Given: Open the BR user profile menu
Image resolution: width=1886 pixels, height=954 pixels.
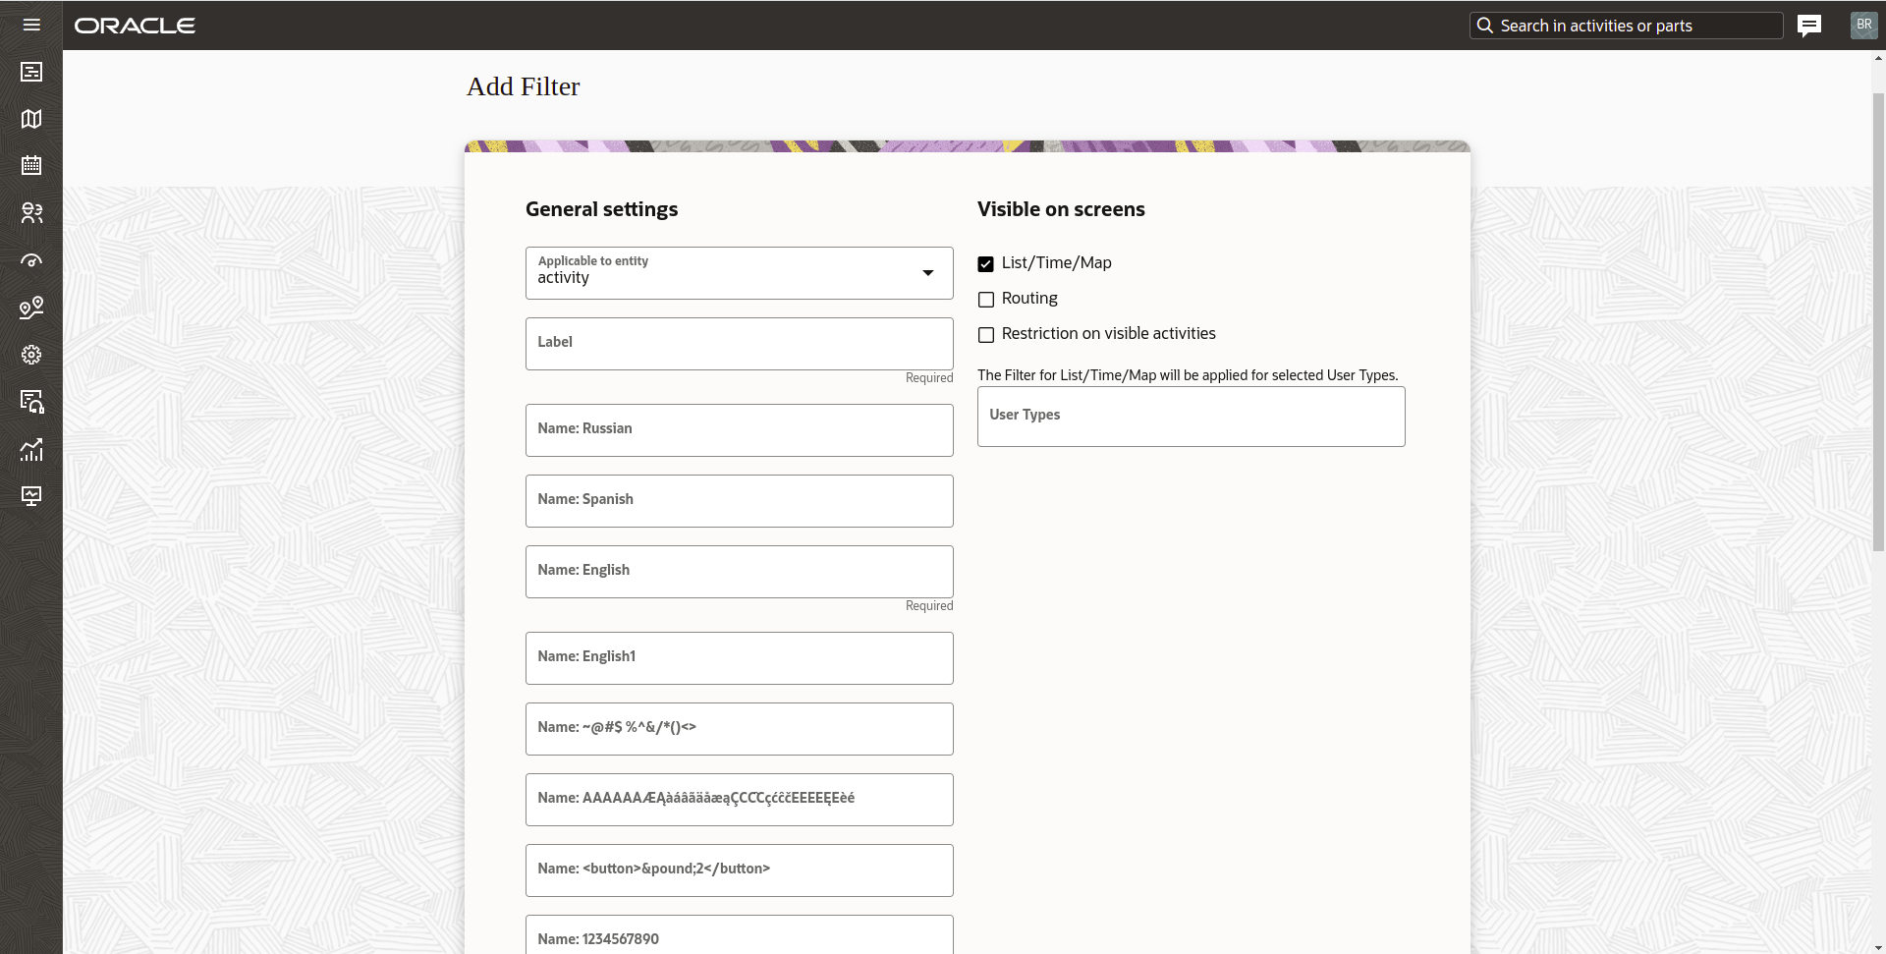Looking at the screenshot, I should (x=1863, y=25).
